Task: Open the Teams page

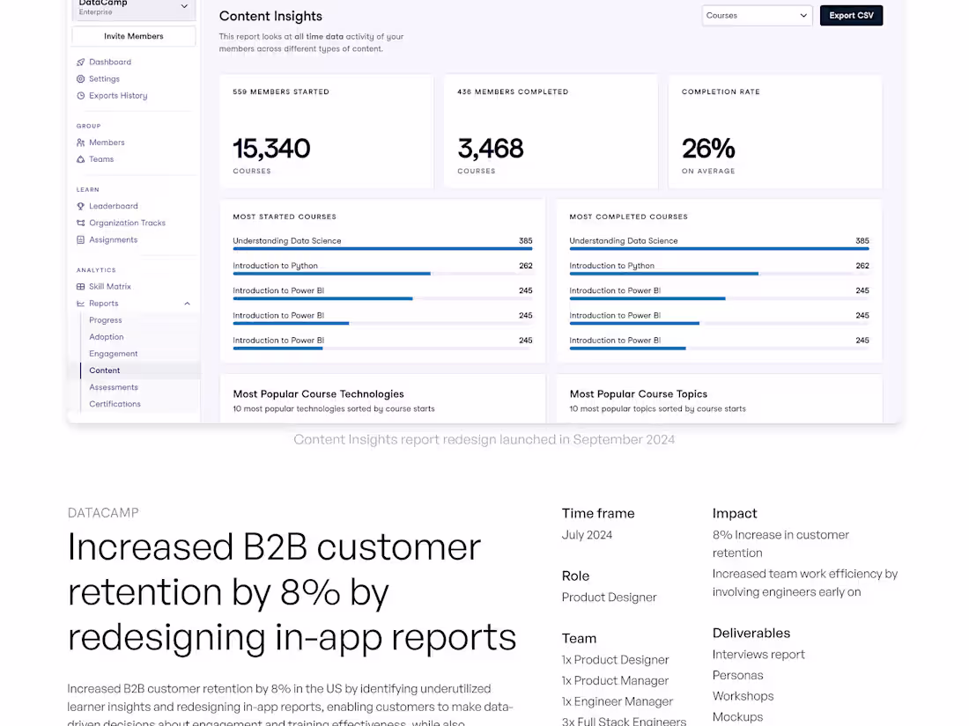Action: coord(100,159)
